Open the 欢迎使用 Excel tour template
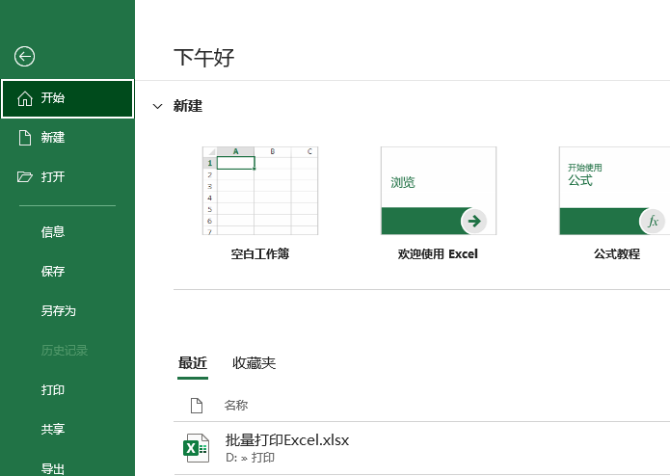 pos(439,191)
